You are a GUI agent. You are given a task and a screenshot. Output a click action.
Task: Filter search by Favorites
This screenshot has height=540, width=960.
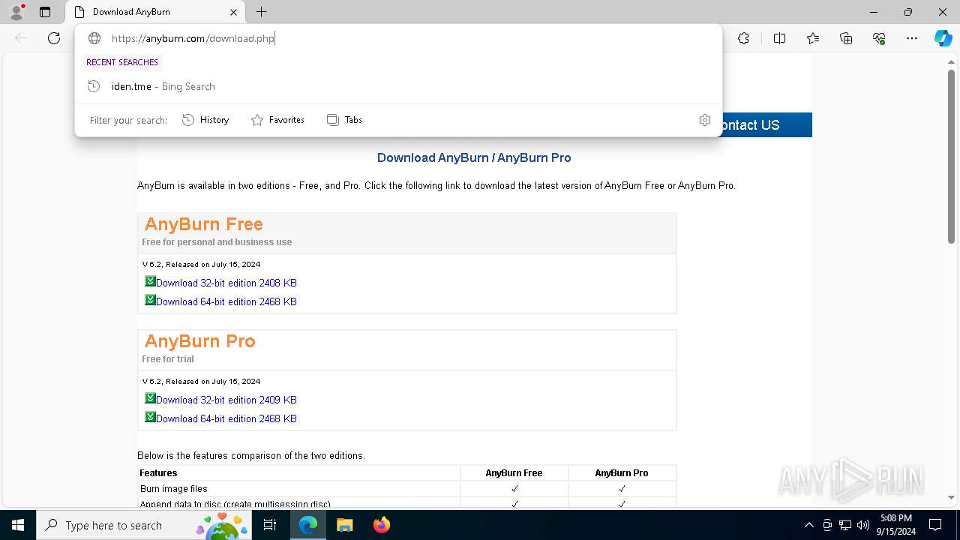coord(277,120)
